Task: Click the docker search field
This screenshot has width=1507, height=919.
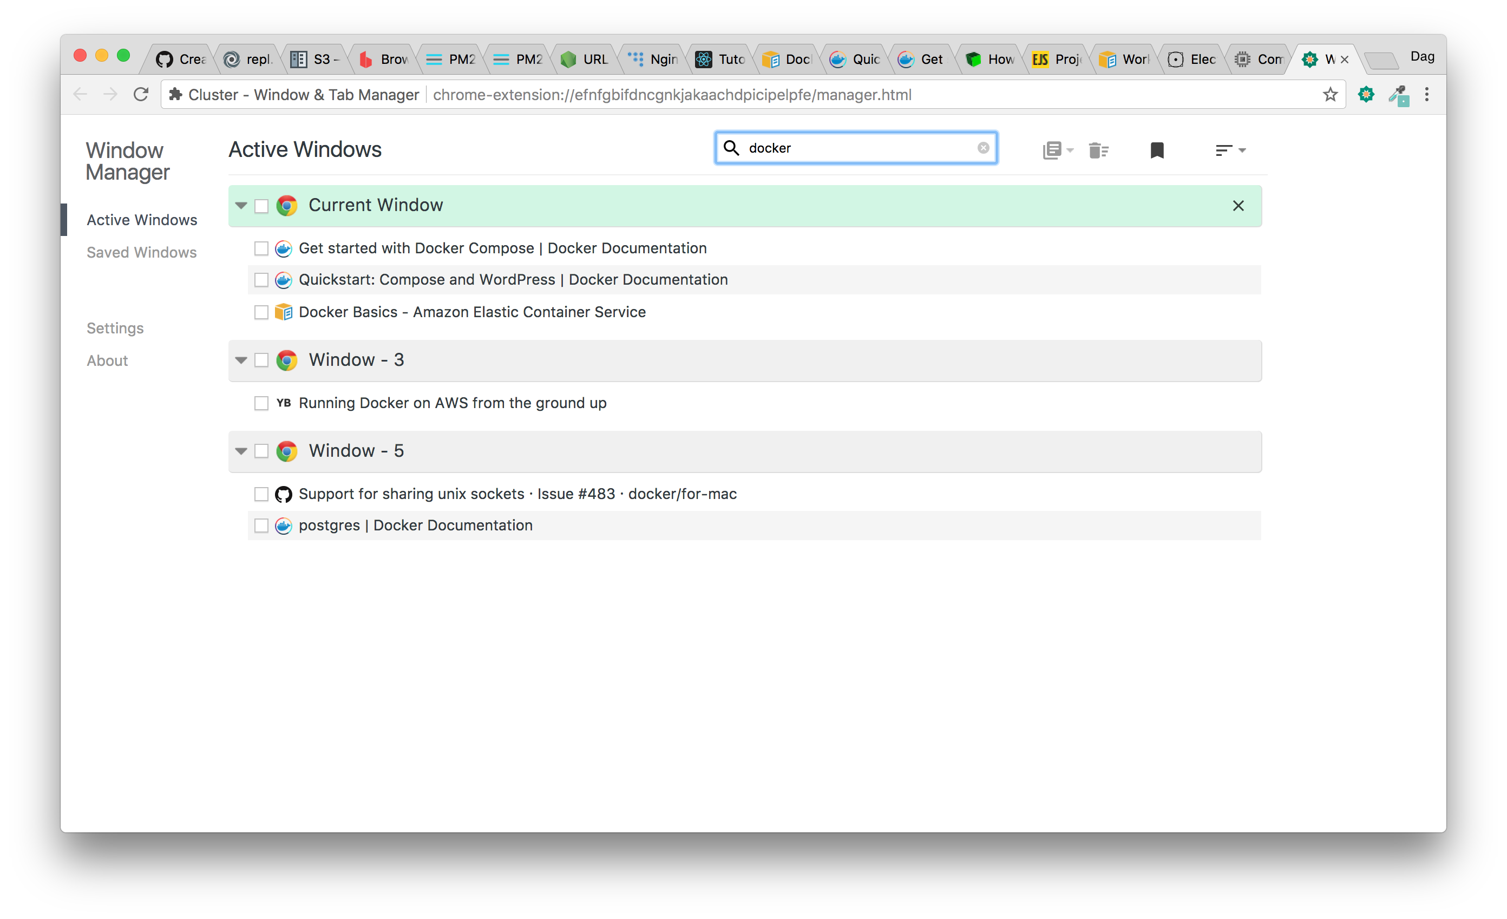Action: 856,148
